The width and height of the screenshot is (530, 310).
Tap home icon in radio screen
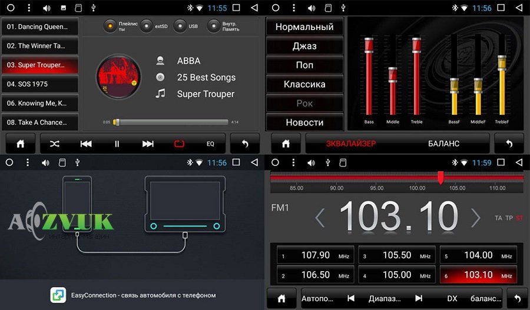pos(281,298)
